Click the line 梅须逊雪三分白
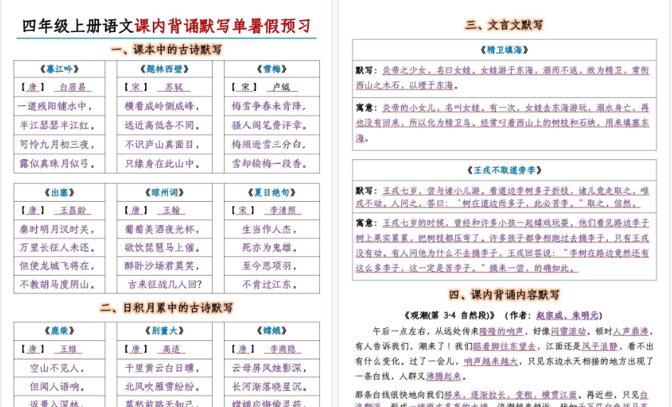The width and height of the screenshot is (672, 407). tap(269, 144)
